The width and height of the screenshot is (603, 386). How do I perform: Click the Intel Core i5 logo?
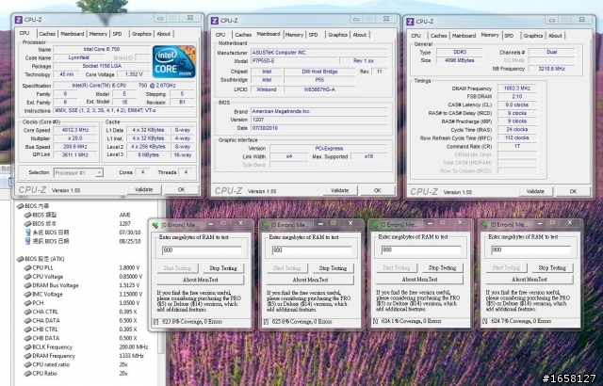(x=173, y=61)
